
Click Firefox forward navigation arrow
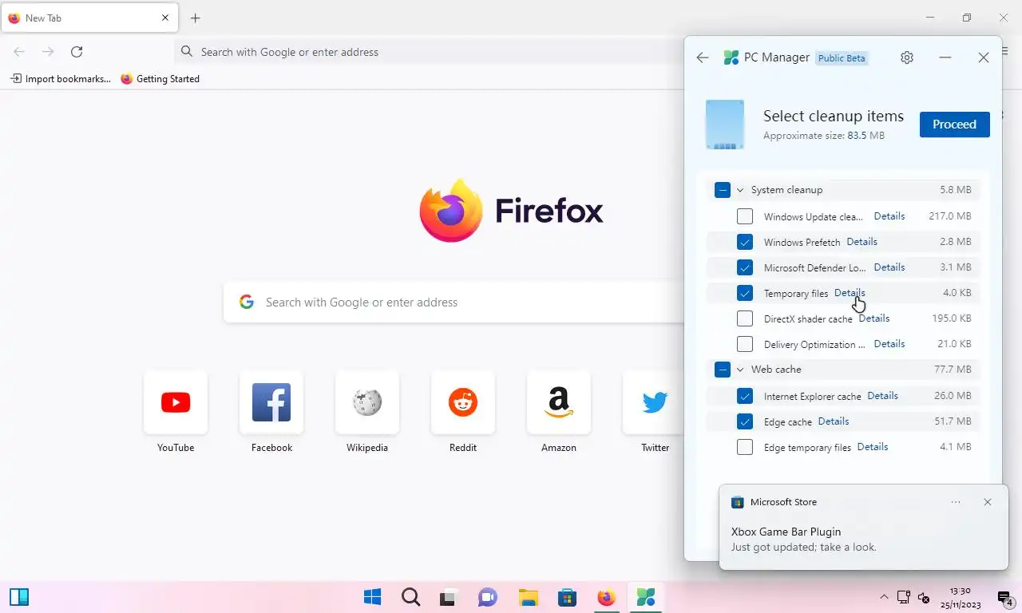[48, 52]
